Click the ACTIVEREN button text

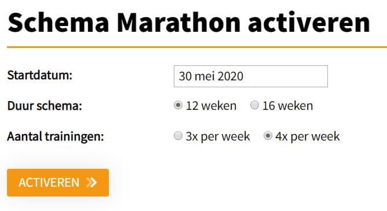[x=49, y=183]
